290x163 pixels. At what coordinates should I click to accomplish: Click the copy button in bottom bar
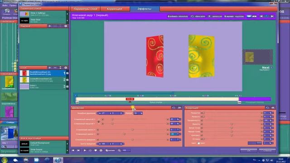pos(110,150)
